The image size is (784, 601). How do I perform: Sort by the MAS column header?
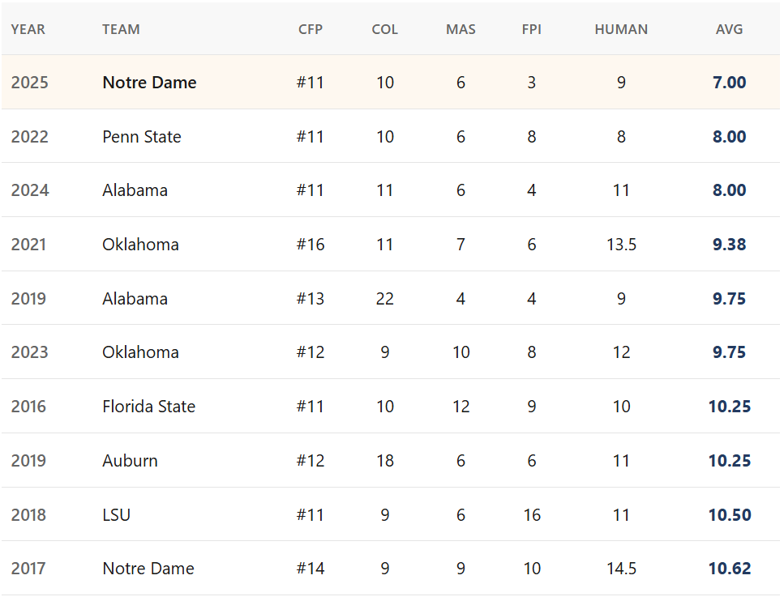pos(461,29)
